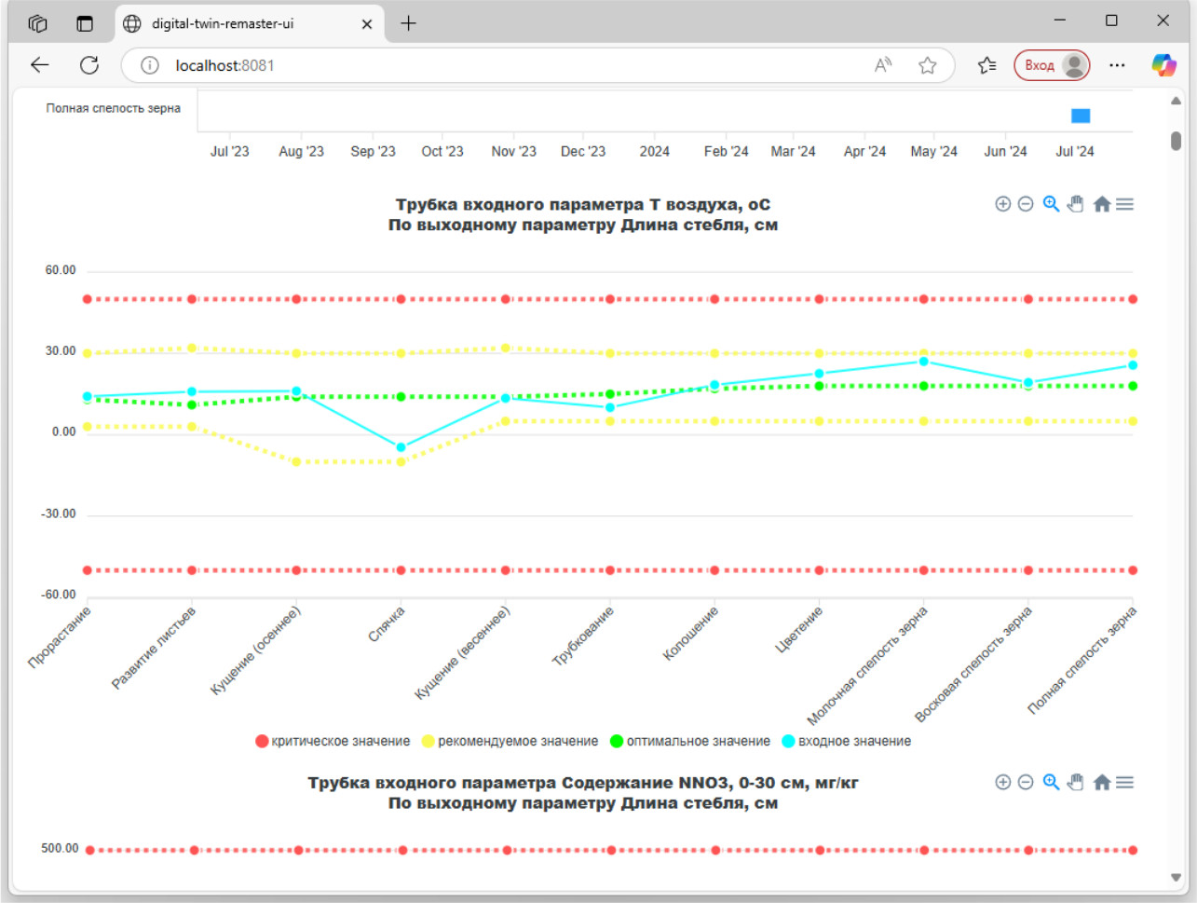Image resolution: width=1197 pixels, height=903 pixels.
Task: Zoom in on the Т воздуха chart
Action: point(1002,204)
